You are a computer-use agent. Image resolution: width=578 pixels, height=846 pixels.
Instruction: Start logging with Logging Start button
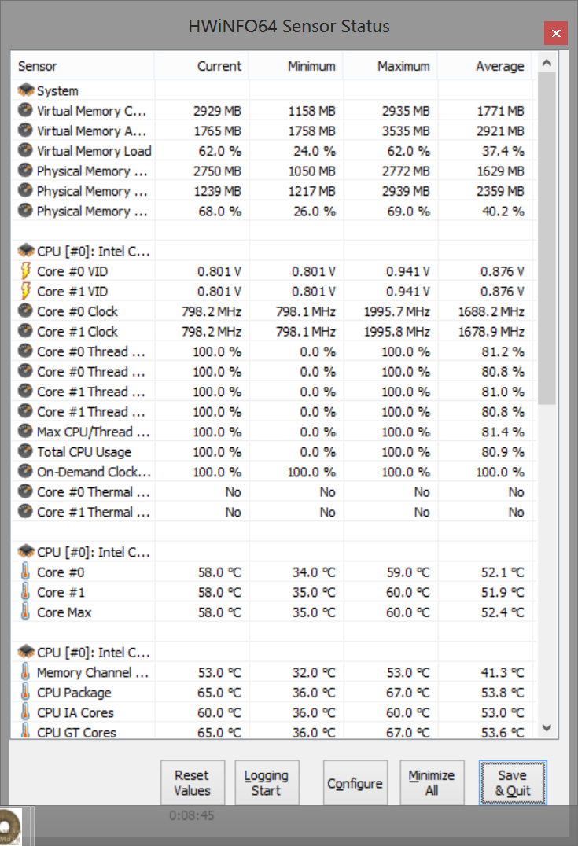pyautogui.click(x=267, y=783)
